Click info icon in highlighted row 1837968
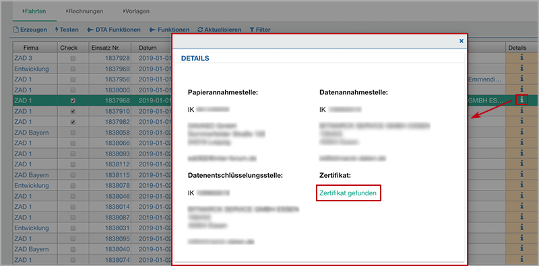The width and height of the screenshot is (539, 266). point(521,100)
